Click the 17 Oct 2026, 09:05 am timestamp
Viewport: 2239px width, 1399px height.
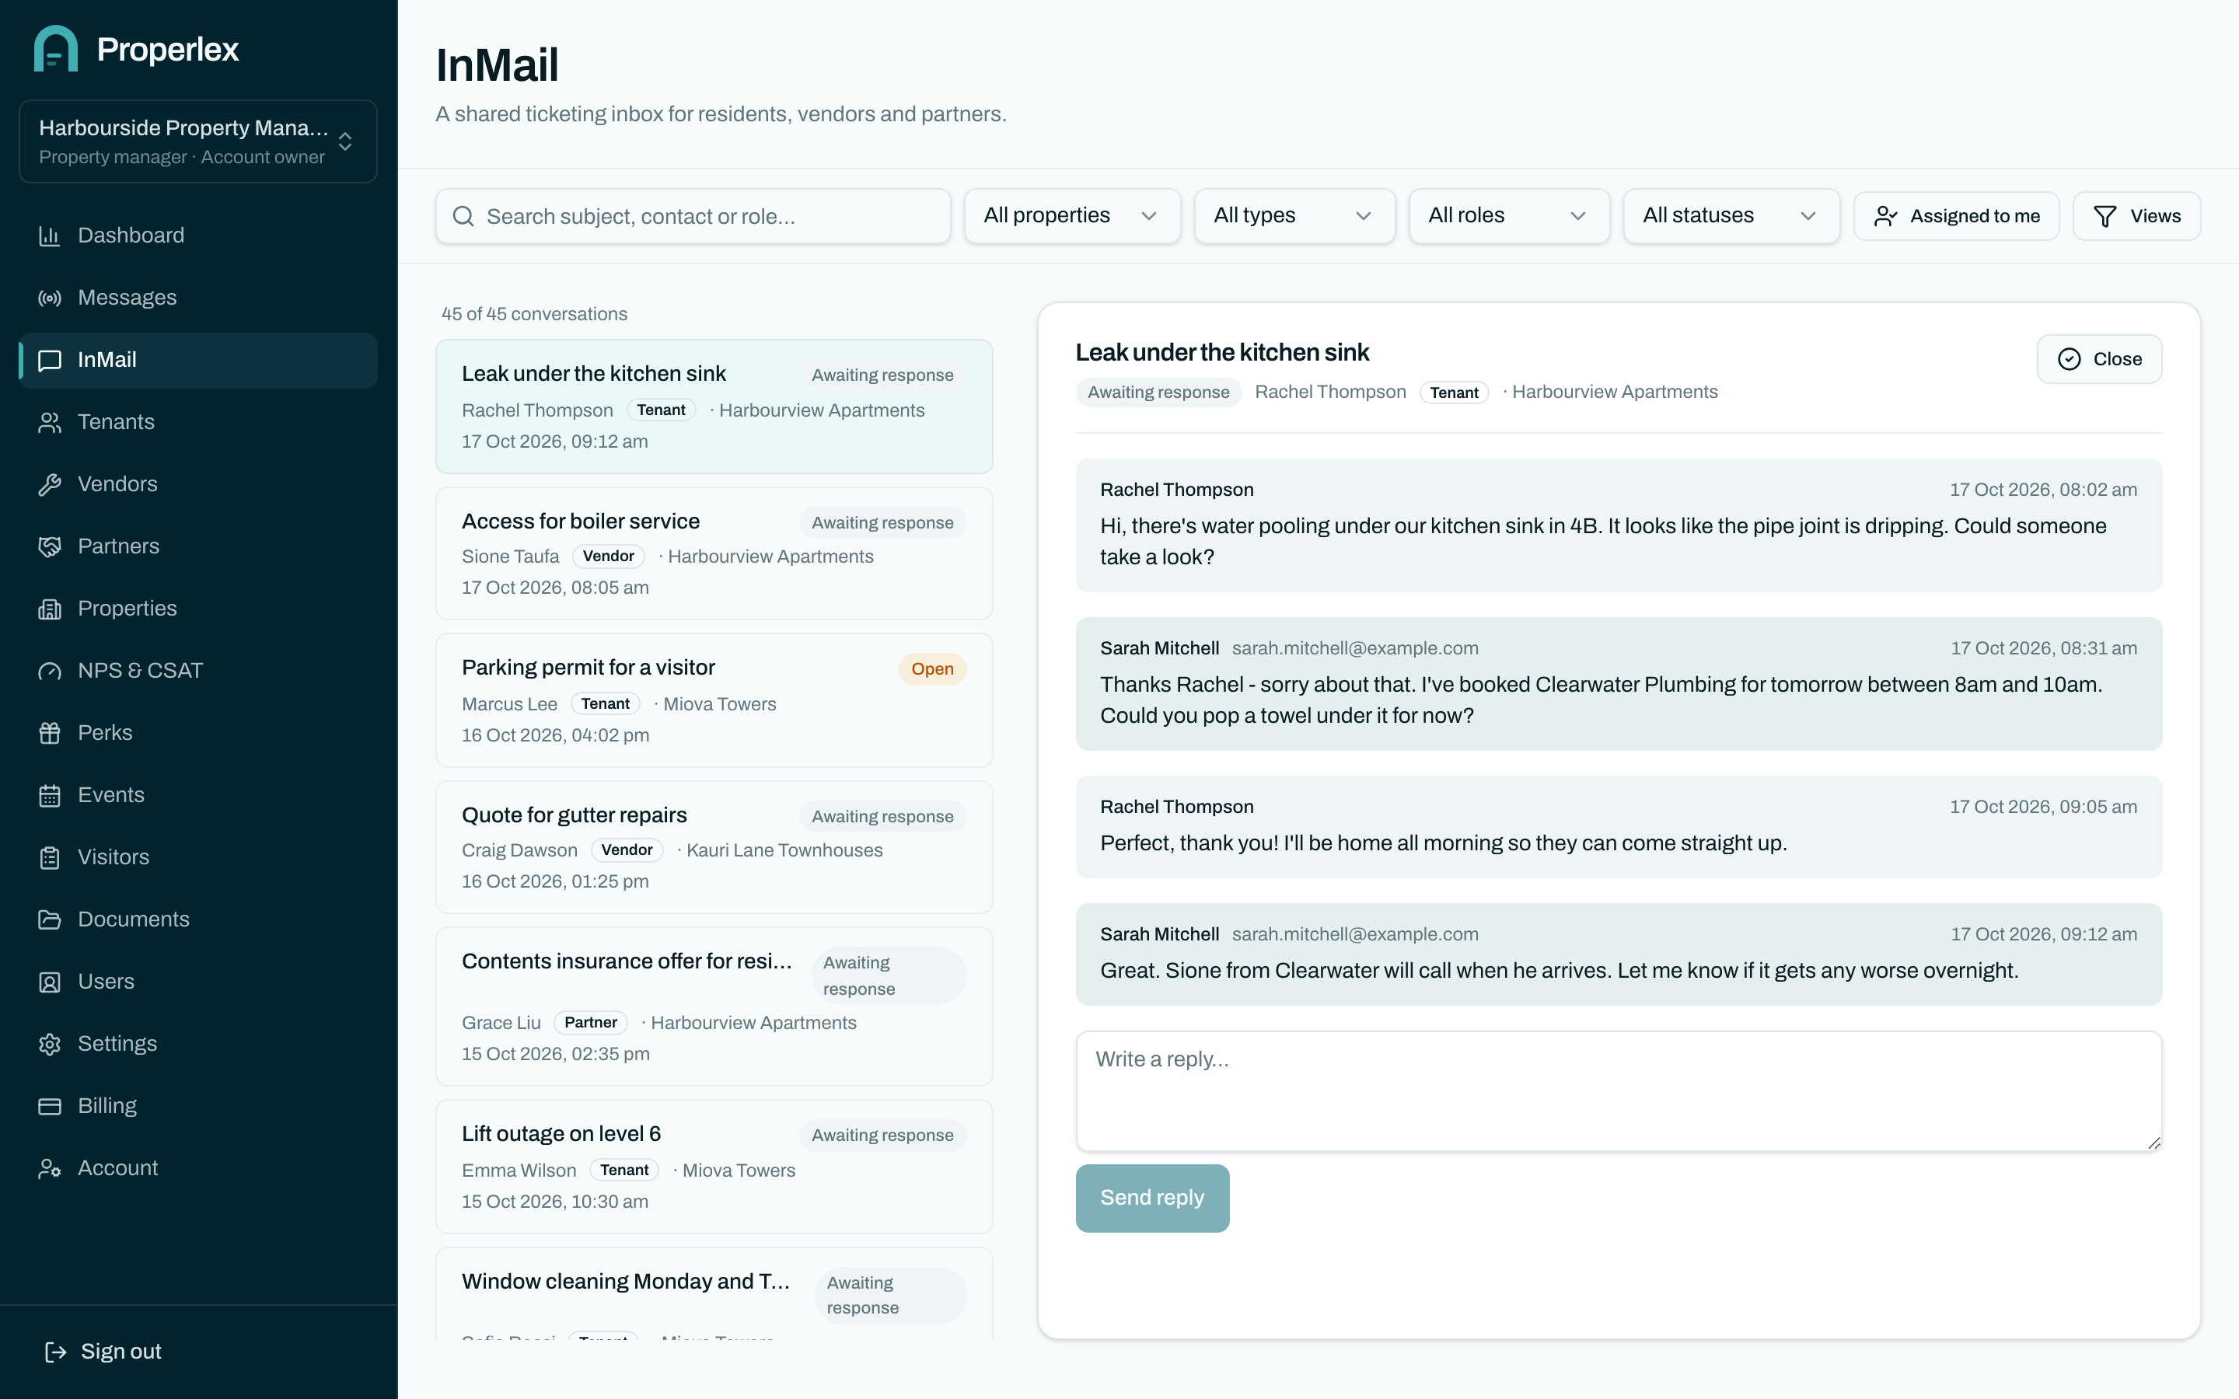pyautogui.click(x=2043, y=807)
